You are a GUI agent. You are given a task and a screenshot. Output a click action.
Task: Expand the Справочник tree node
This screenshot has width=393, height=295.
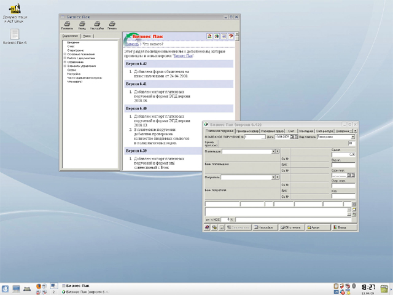65,62
